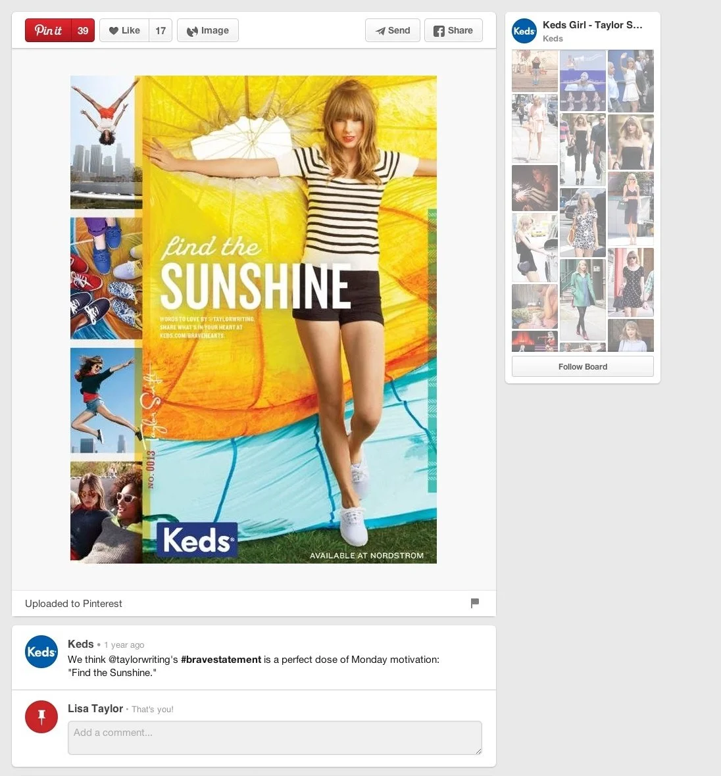The height and width of the screenshot is (776, 721).
Task: Click the Follow Board button
Action: point(582,366)
